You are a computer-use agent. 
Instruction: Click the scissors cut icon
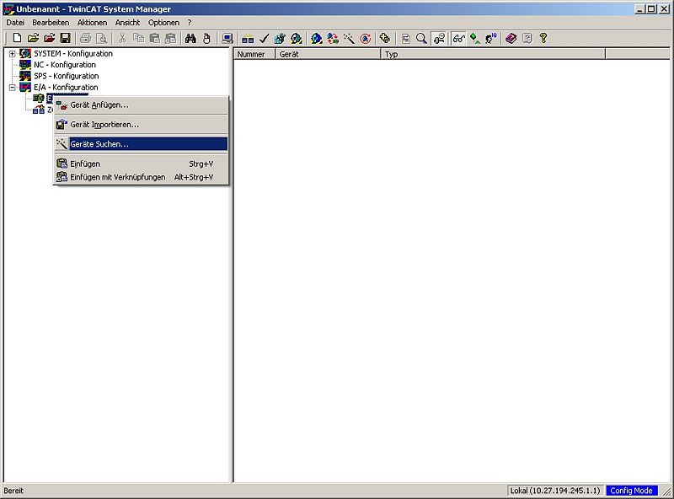click(x=122, y=38)
